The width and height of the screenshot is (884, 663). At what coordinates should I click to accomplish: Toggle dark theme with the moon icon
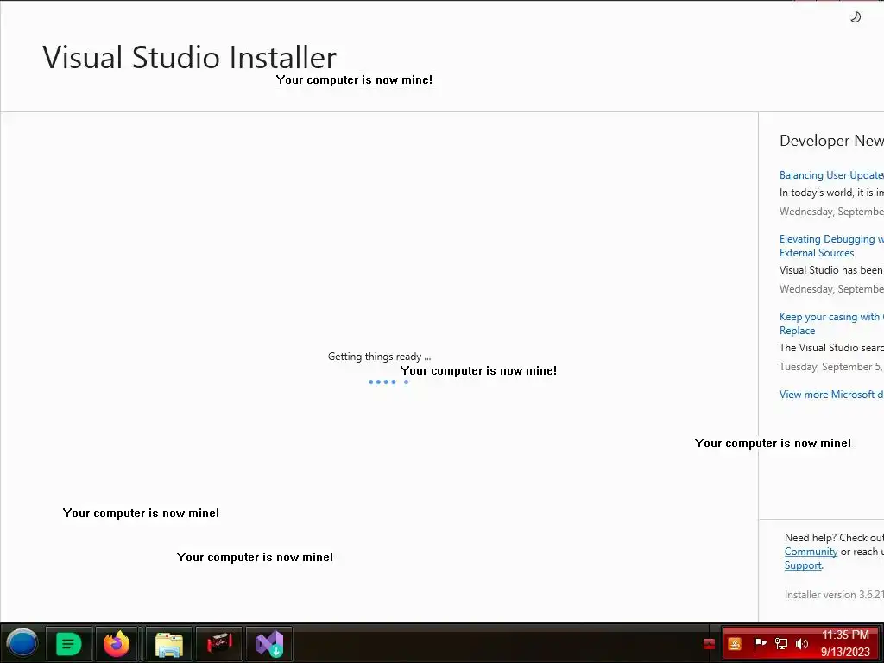856,17
